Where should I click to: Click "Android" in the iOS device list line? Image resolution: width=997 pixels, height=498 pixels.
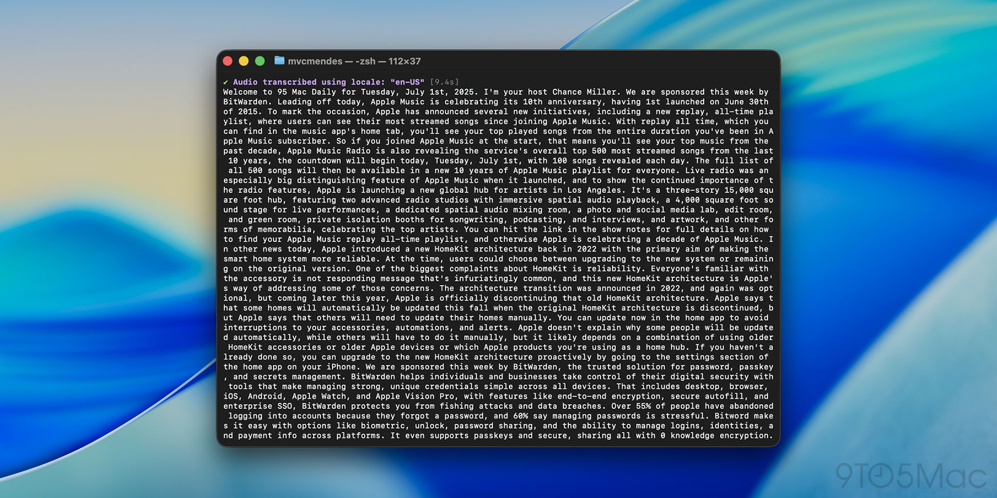click(262, 396)
